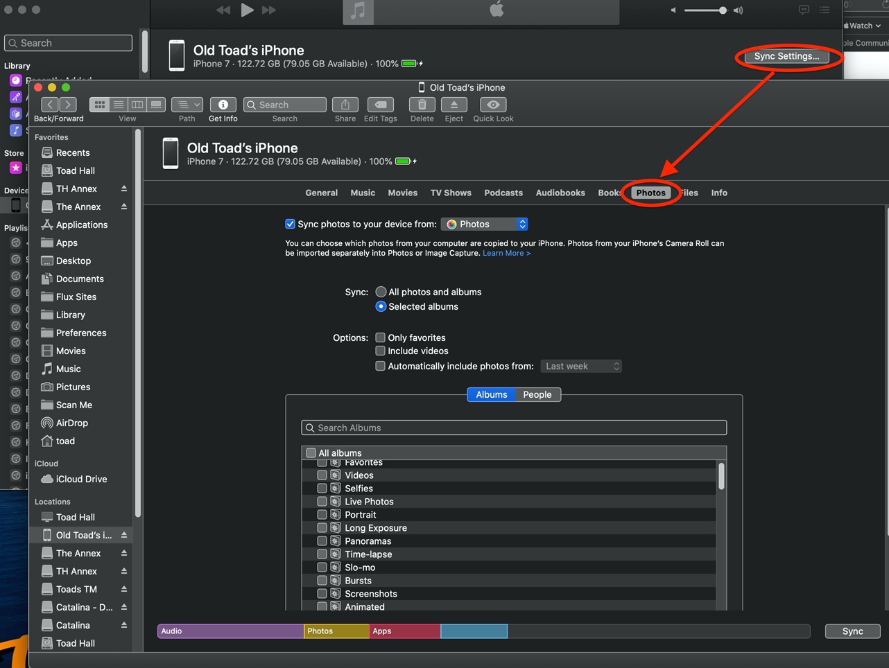Show the People segment
Viewport: 889px width, 668px height.
pos(537,394)
